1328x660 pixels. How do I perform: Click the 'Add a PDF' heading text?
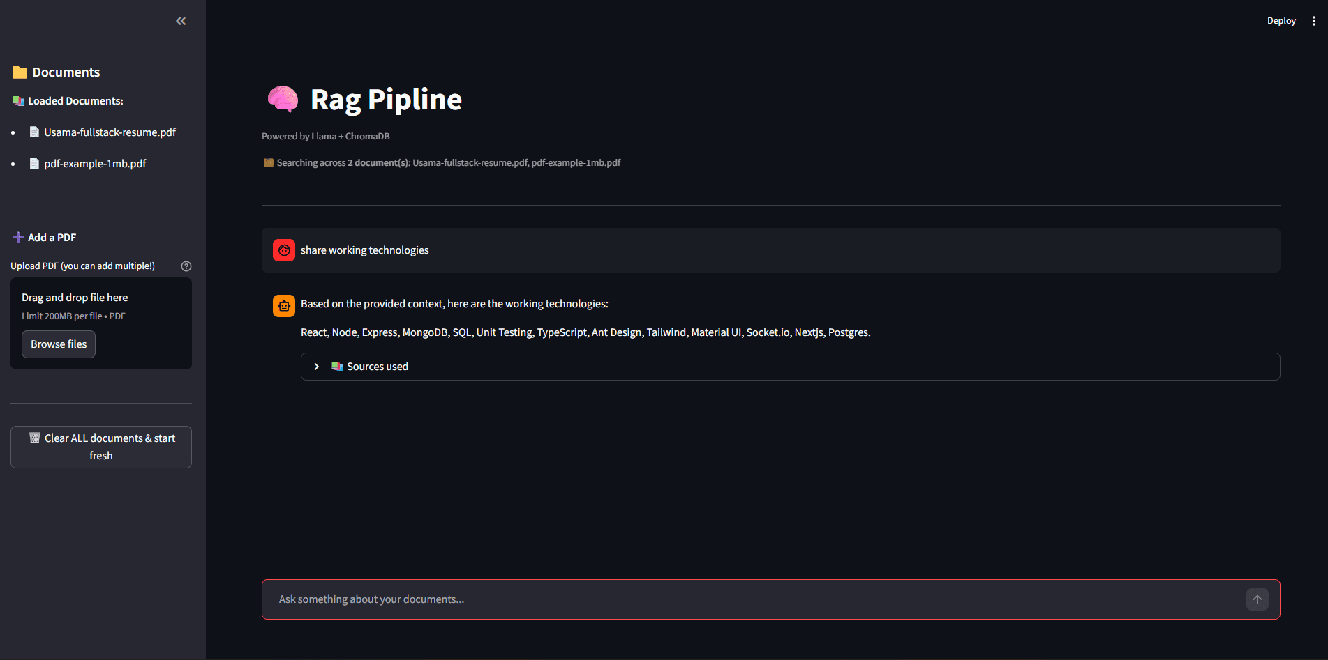52,238
